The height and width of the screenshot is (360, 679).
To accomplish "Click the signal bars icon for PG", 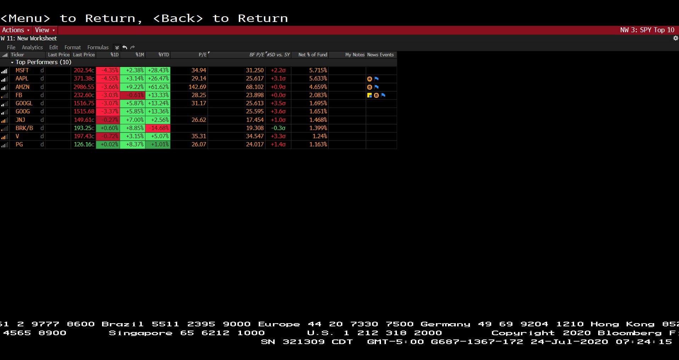I will [x=5, y=145].
